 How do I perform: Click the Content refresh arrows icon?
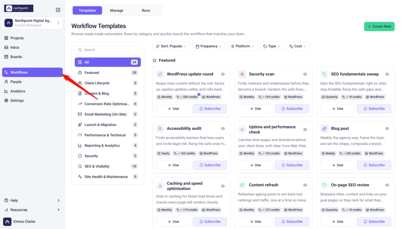pyautogui.click(x=242, y=185)
